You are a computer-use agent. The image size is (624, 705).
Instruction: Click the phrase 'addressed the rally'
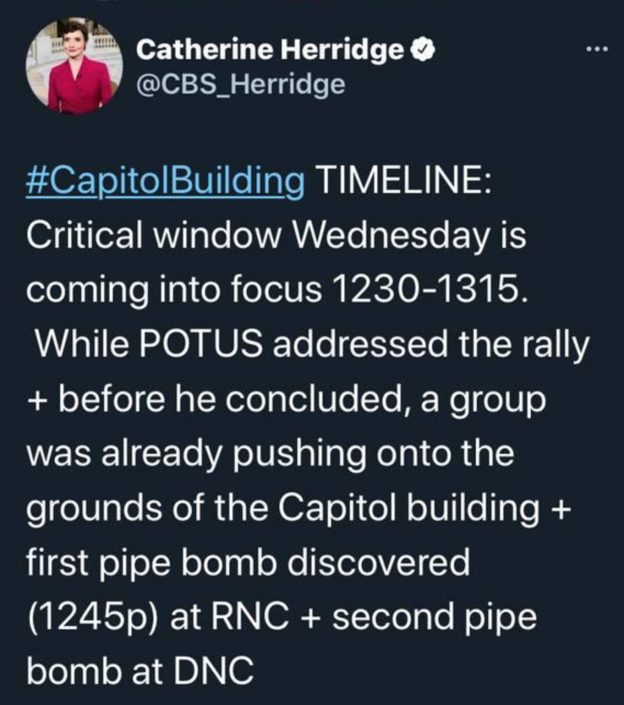[x=431, y=345]
